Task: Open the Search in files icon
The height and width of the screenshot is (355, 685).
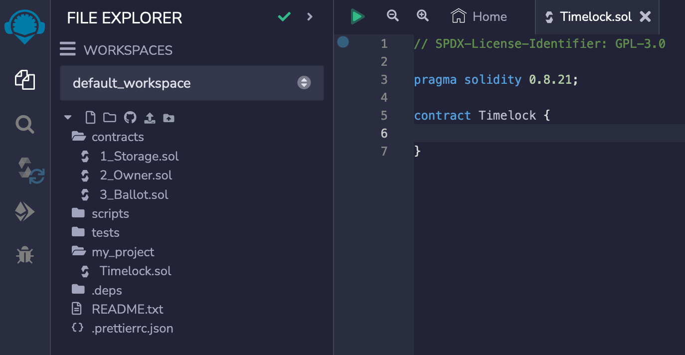Action: 25,124
